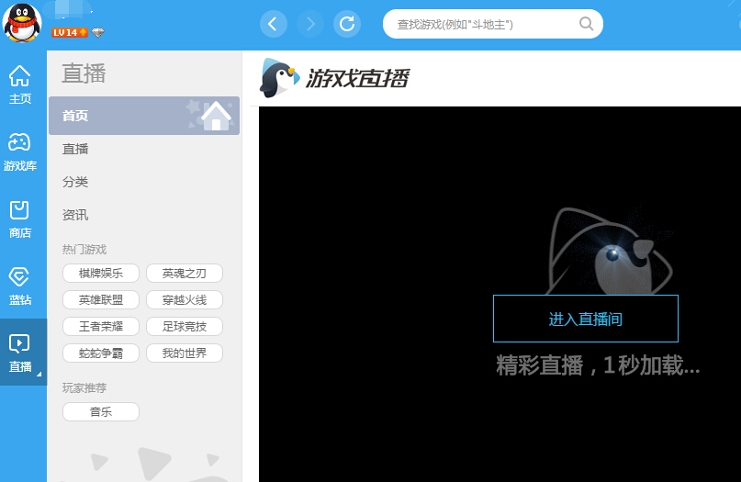Click the 进入直播间 button

pyautogui.click(x=586, y=319)
